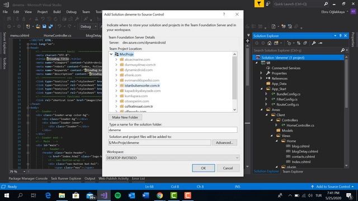Expand the aksacmarine.com folder
Viewport: 358px width, 201px height.
116,60
